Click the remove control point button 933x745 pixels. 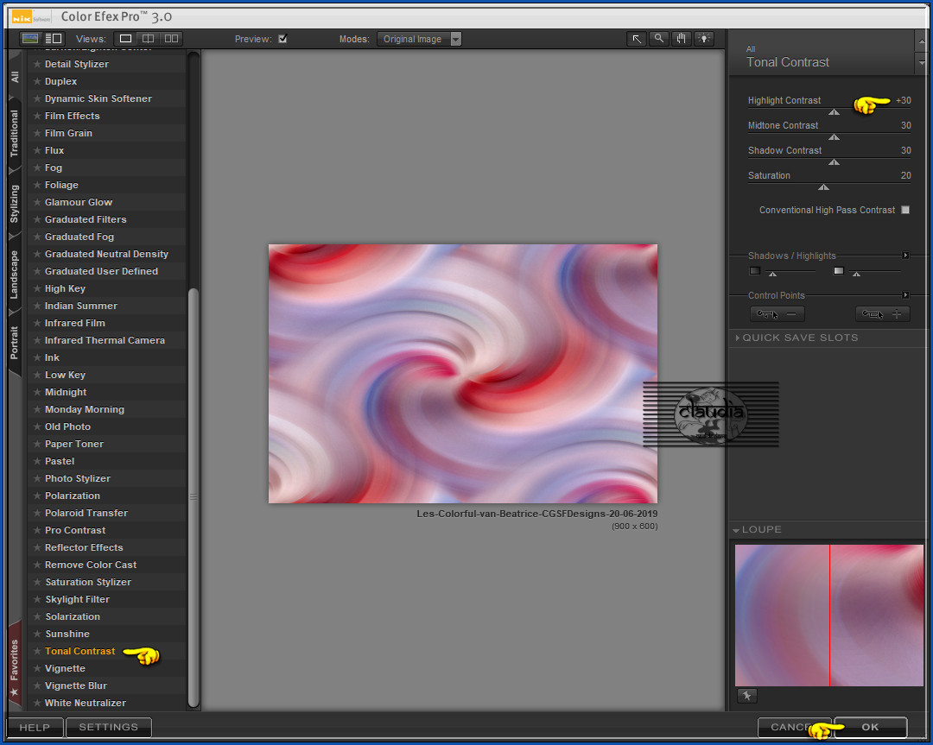(777, 314)
